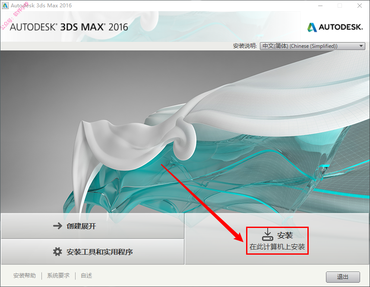Click the AUTODESK 3DS MAX 2016 heading
370x287 pixels.
[x=69, y=27]
